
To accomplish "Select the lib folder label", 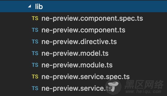I will click(x=39, y=7).
